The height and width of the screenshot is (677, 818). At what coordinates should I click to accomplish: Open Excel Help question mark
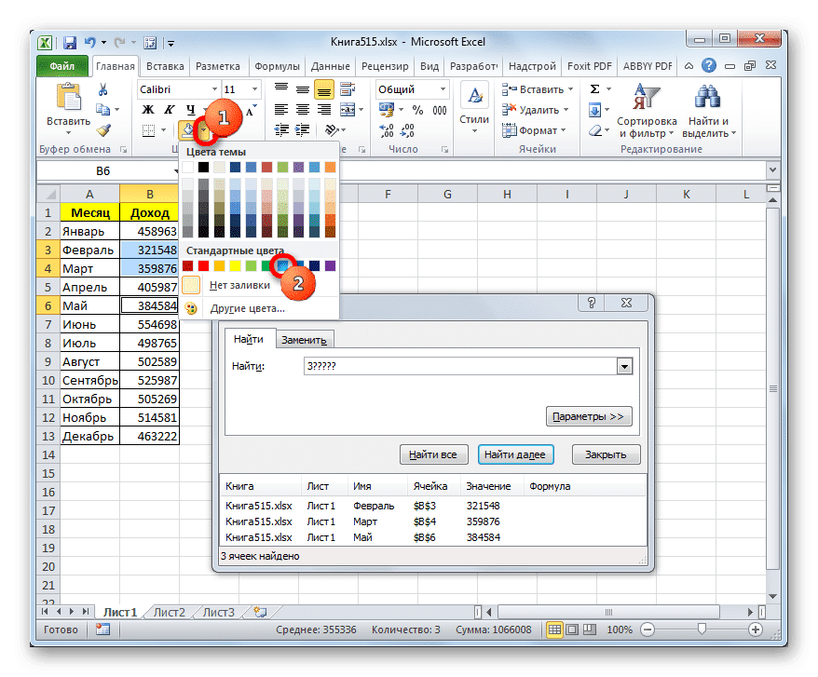coord(708,66)
